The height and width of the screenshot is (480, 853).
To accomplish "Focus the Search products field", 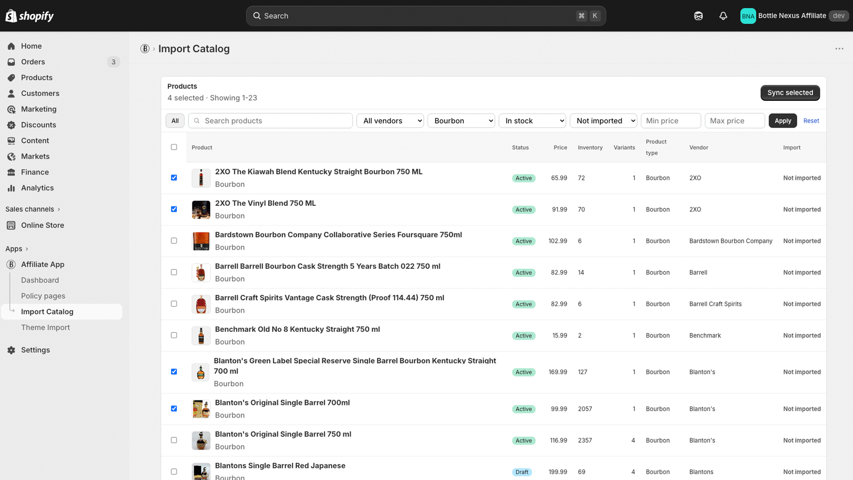I will tap(270, 121).
